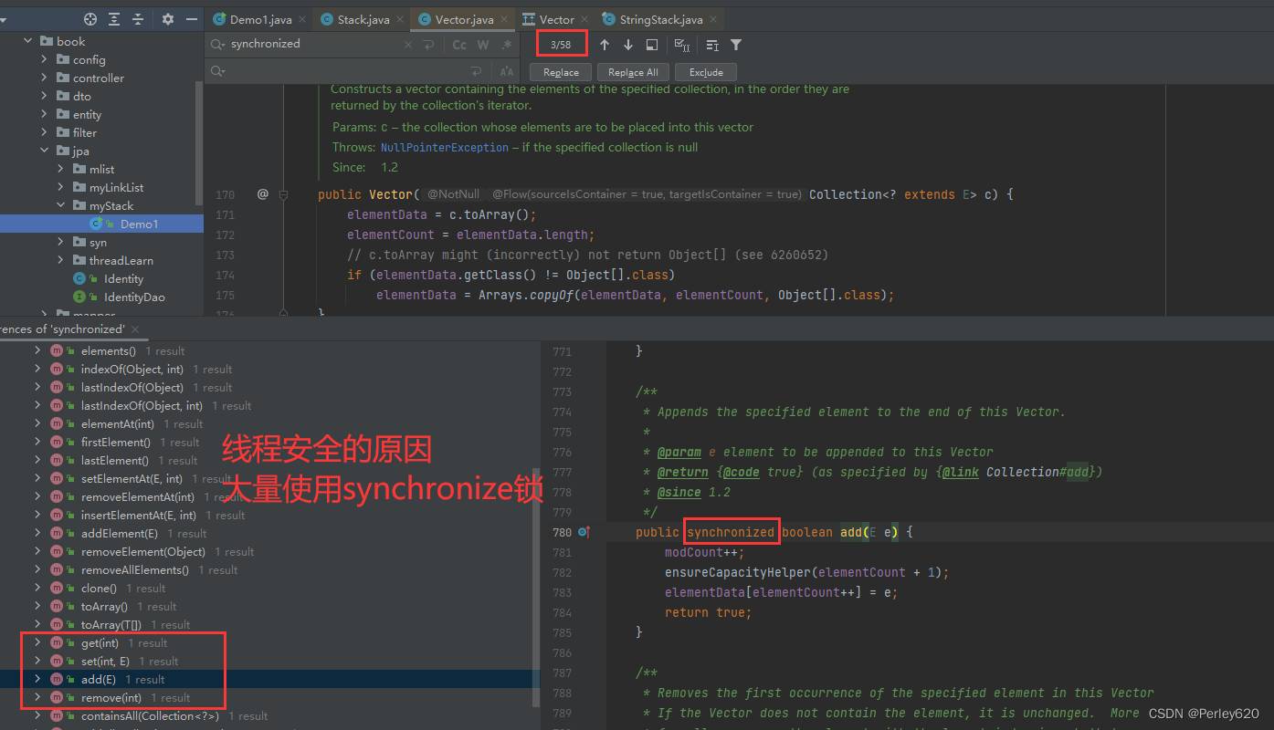Switch to Vector.java tab
The width and height of the screenshot is (1274, 730).
coord(463,19)
